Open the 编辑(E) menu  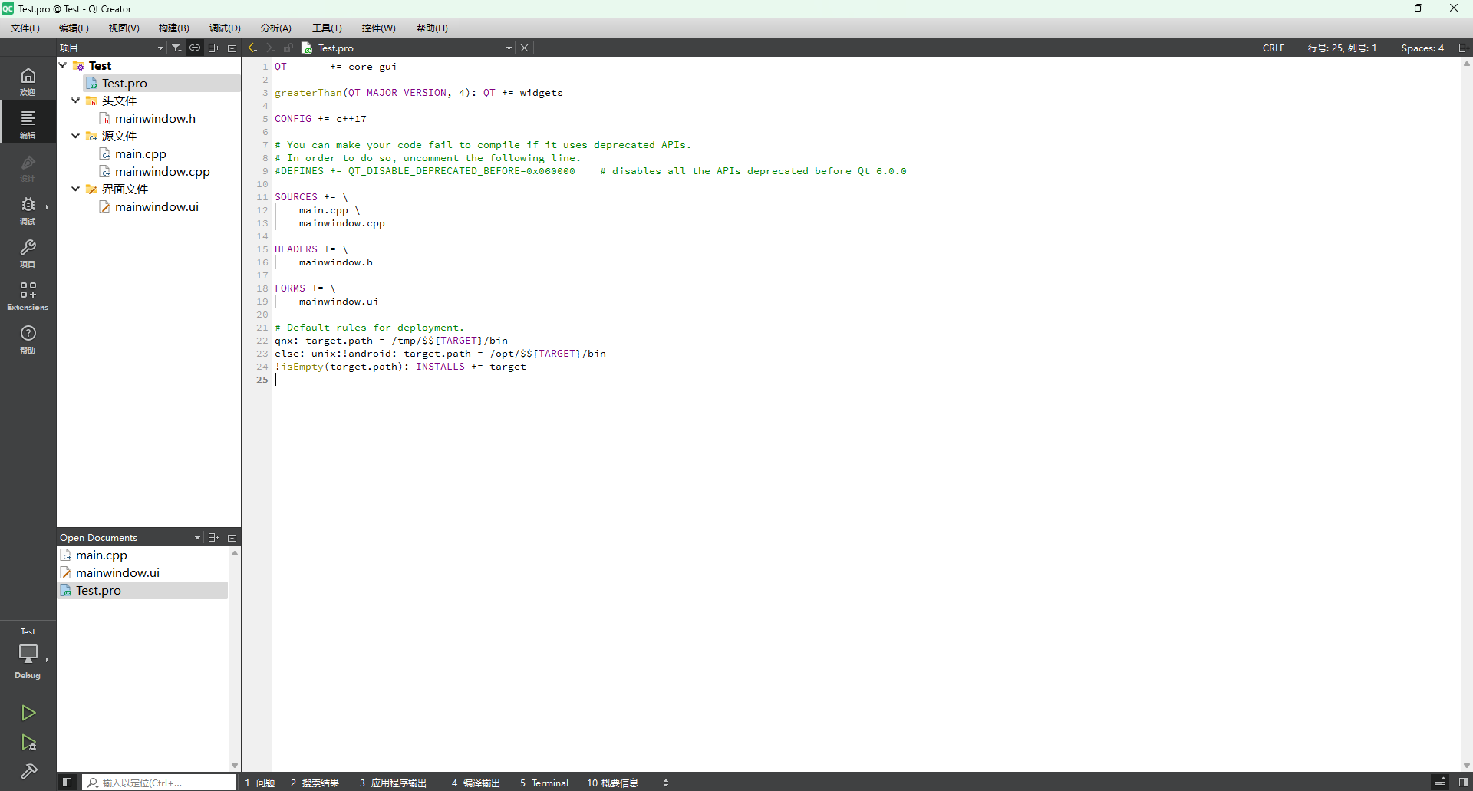click(x=74, y=28)
